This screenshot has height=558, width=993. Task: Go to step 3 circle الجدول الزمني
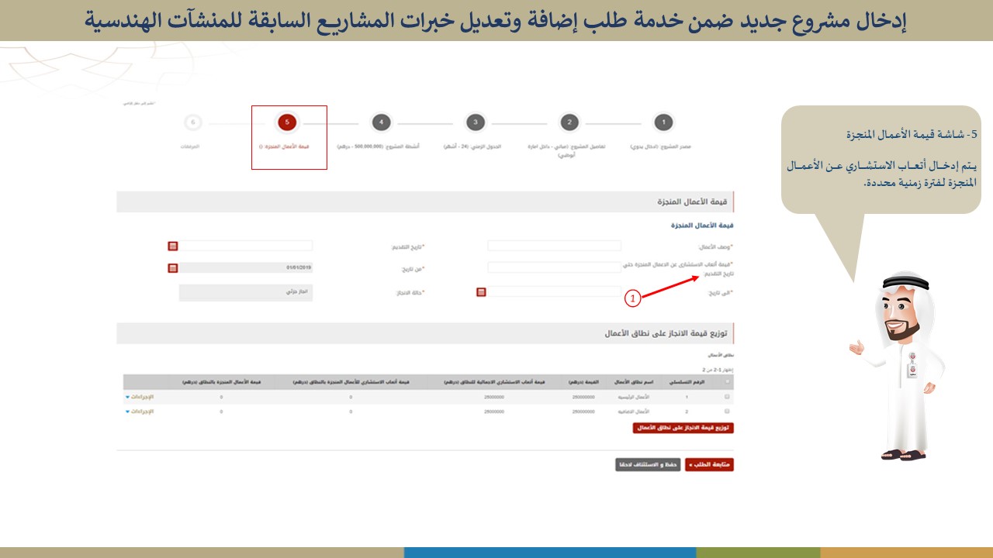click(476, 122)
